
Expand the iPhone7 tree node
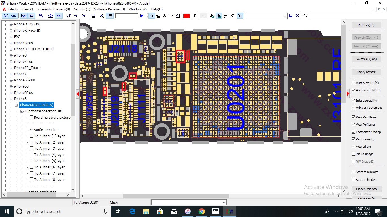click(x=11, y=74)
